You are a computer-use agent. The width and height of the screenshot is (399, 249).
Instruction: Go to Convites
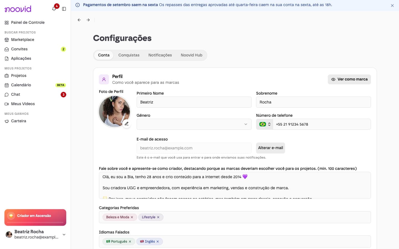coord(35,49)
